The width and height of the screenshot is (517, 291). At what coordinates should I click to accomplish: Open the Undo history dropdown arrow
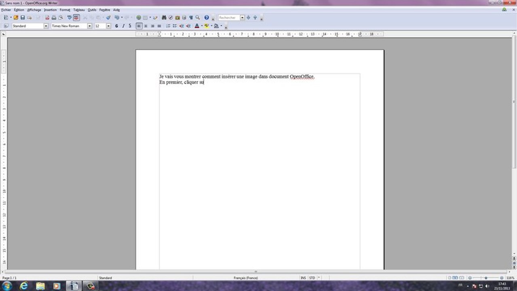[122, 18]
